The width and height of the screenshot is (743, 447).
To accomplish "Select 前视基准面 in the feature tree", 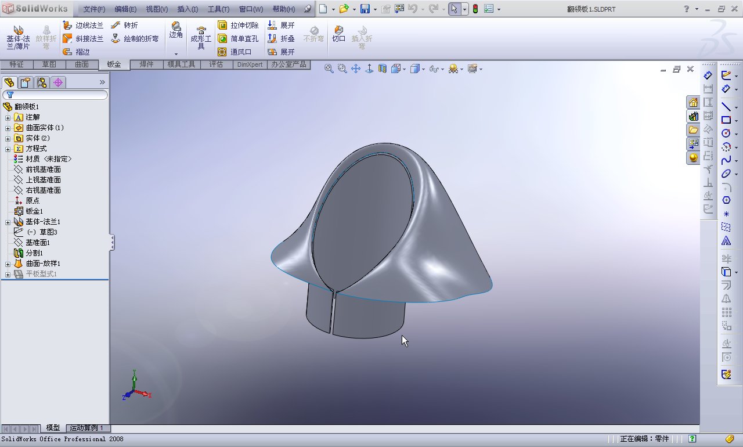I will pyautogui.click(x=43, y=170).
